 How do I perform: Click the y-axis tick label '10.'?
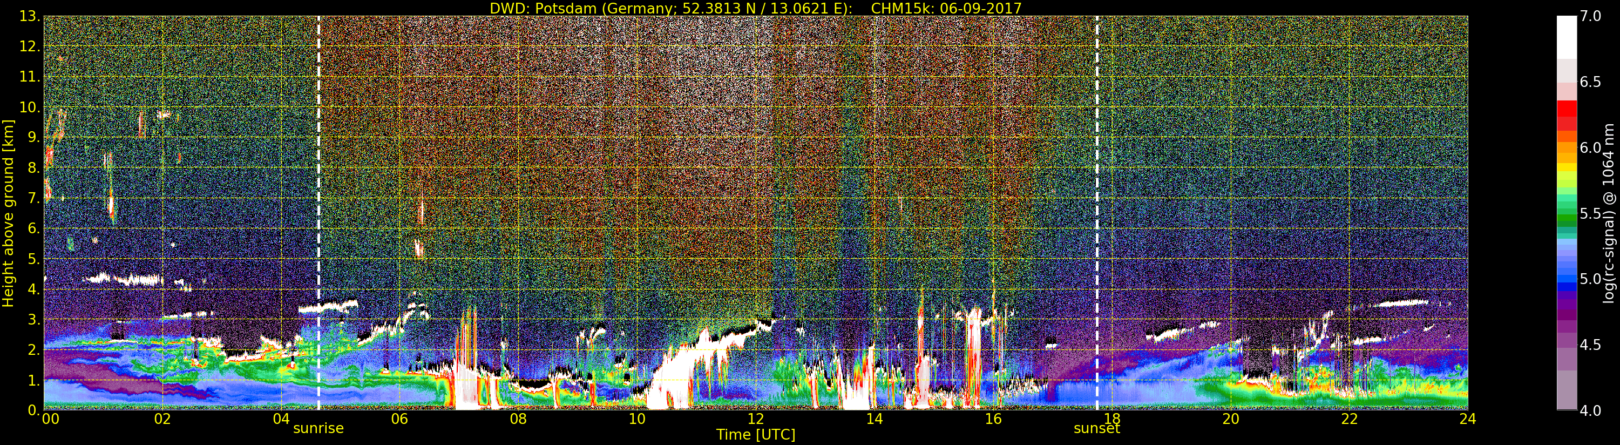(x=30, y=107)
